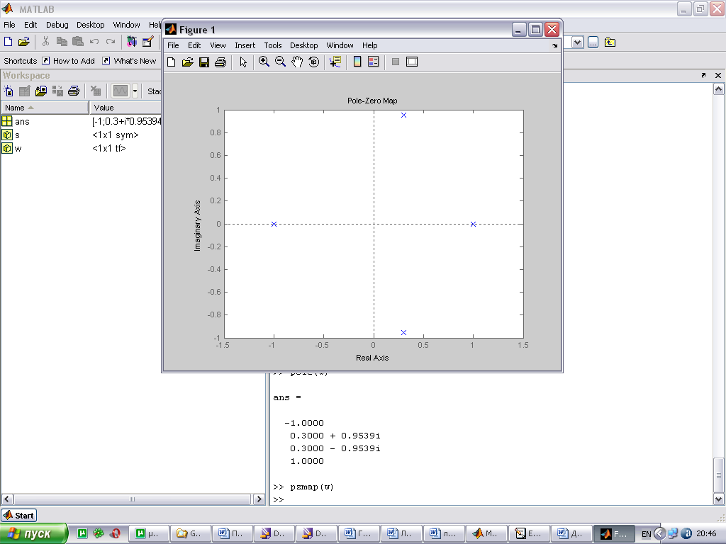Click Value column header in Workspace

click(125, 108)
